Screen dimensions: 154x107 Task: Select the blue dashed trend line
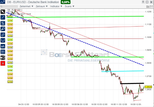click(75, 39)
